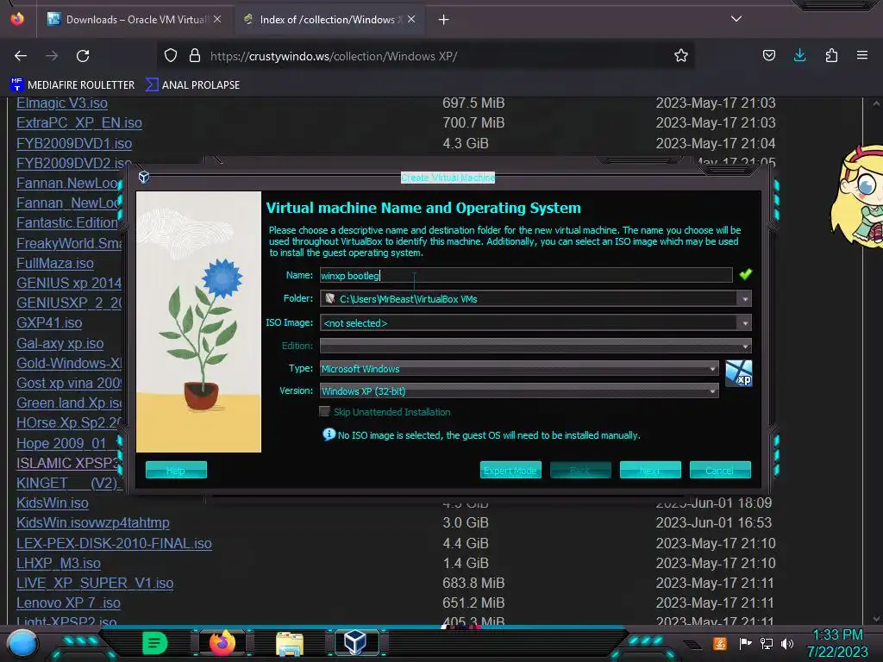Reload the page with the refresh icon

coord(83,56)
